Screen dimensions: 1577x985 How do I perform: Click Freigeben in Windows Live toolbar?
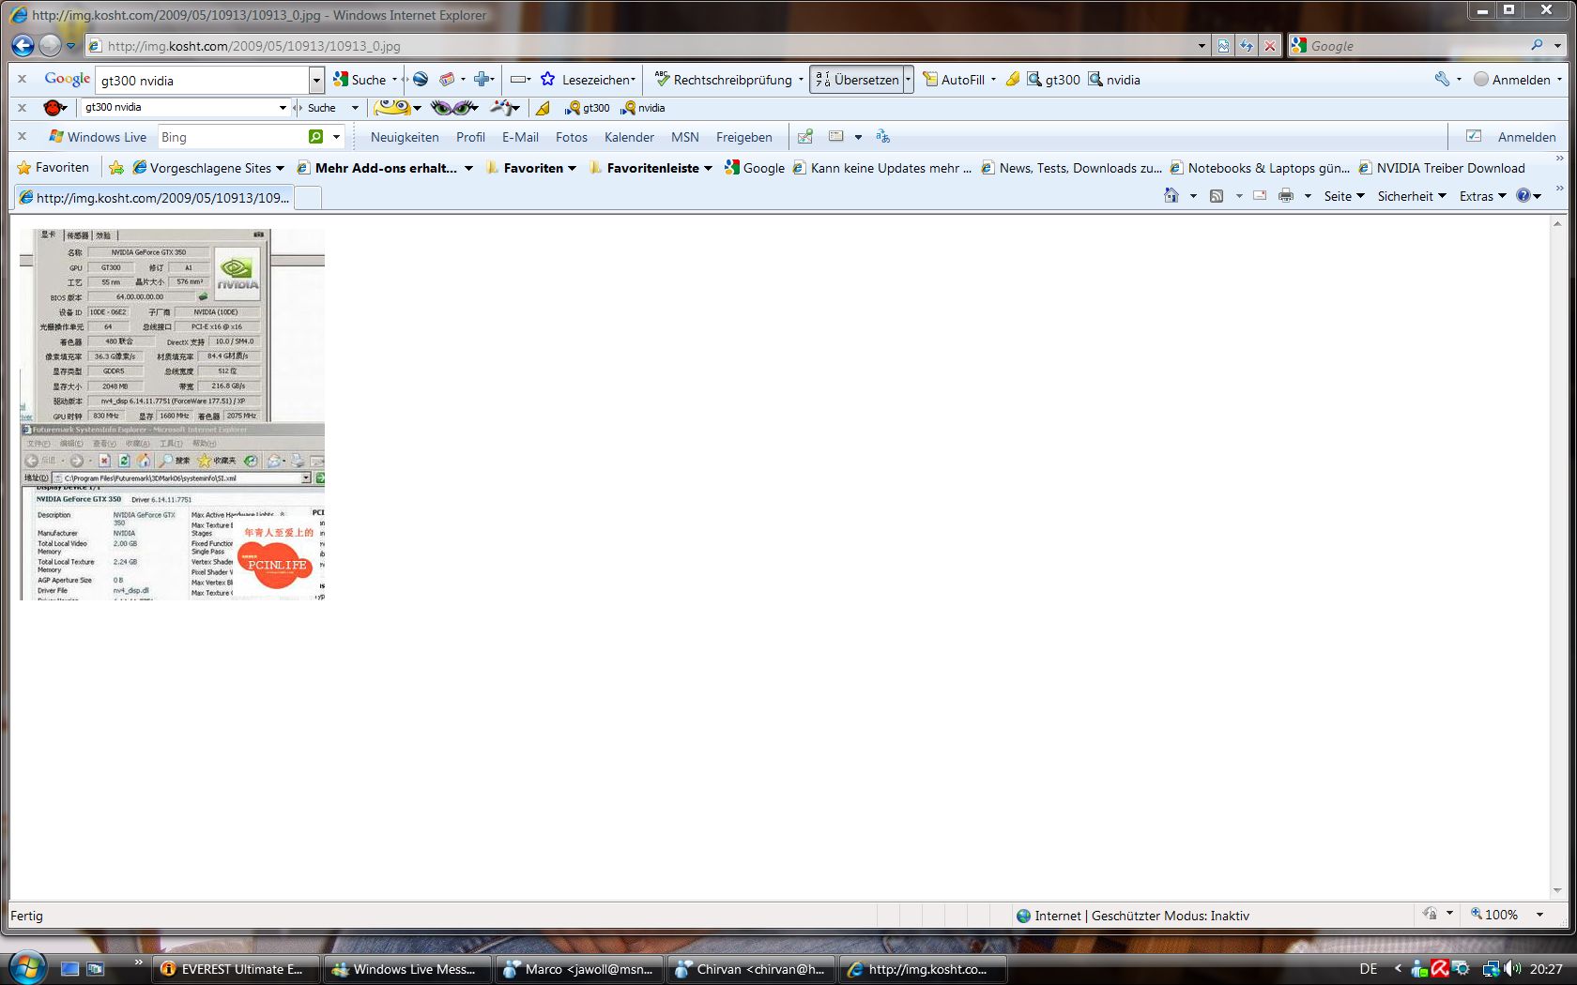click(x=744, y=137)
